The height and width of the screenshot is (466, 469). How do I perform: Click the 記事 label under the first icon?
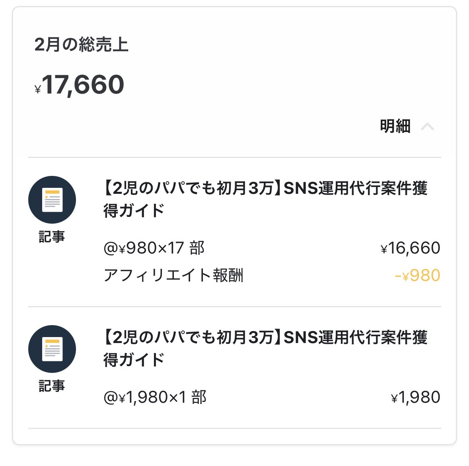[x=52, y=236]
